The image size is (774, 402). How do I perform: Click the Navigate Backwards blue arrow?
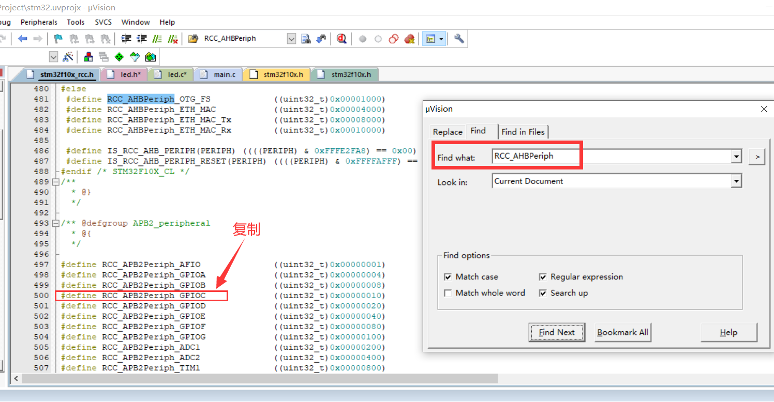pyautogui.click(x=22, y=39)
